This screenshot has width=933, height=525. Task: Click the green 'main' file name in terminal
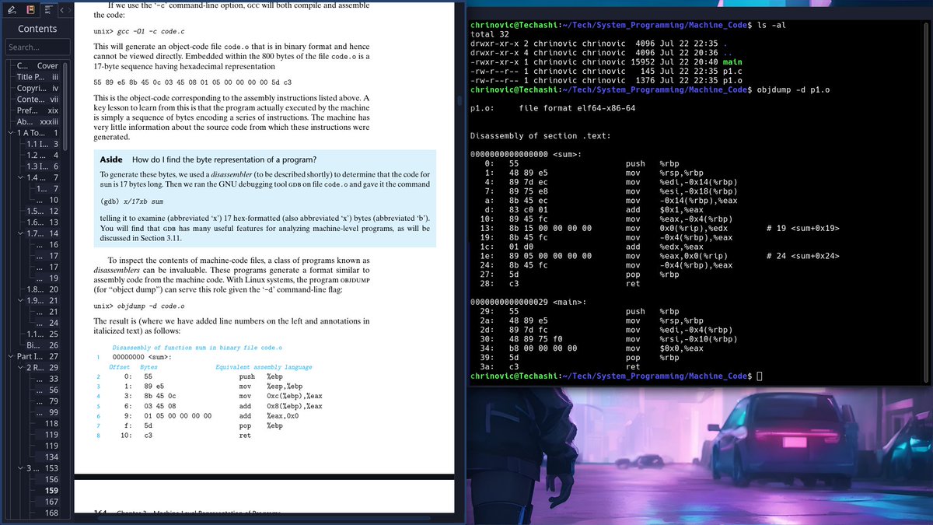tap(732, 61)
